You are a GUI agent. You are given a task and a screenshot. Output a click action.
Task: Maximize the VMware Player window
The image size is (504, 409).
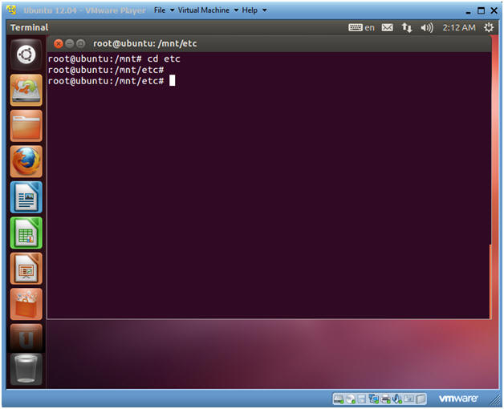pyautogui.click(x=481, y=10)
